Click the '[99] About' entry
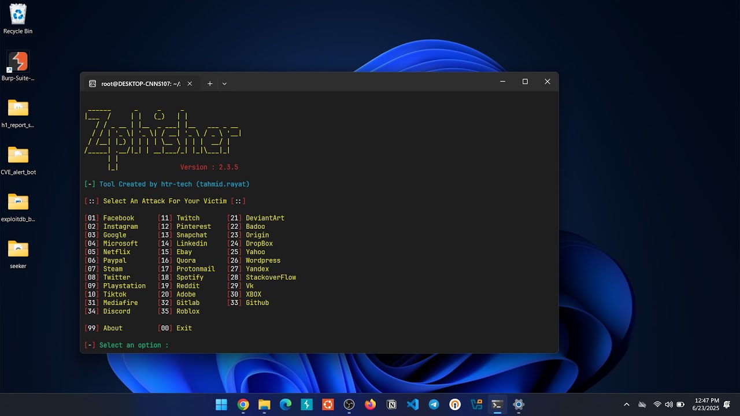Image resolution: width=740 pixels, height=416 pixels. 103,328
